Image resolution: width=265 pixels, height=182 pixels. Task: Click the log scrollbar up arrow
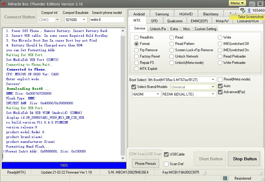click(123, 31)
